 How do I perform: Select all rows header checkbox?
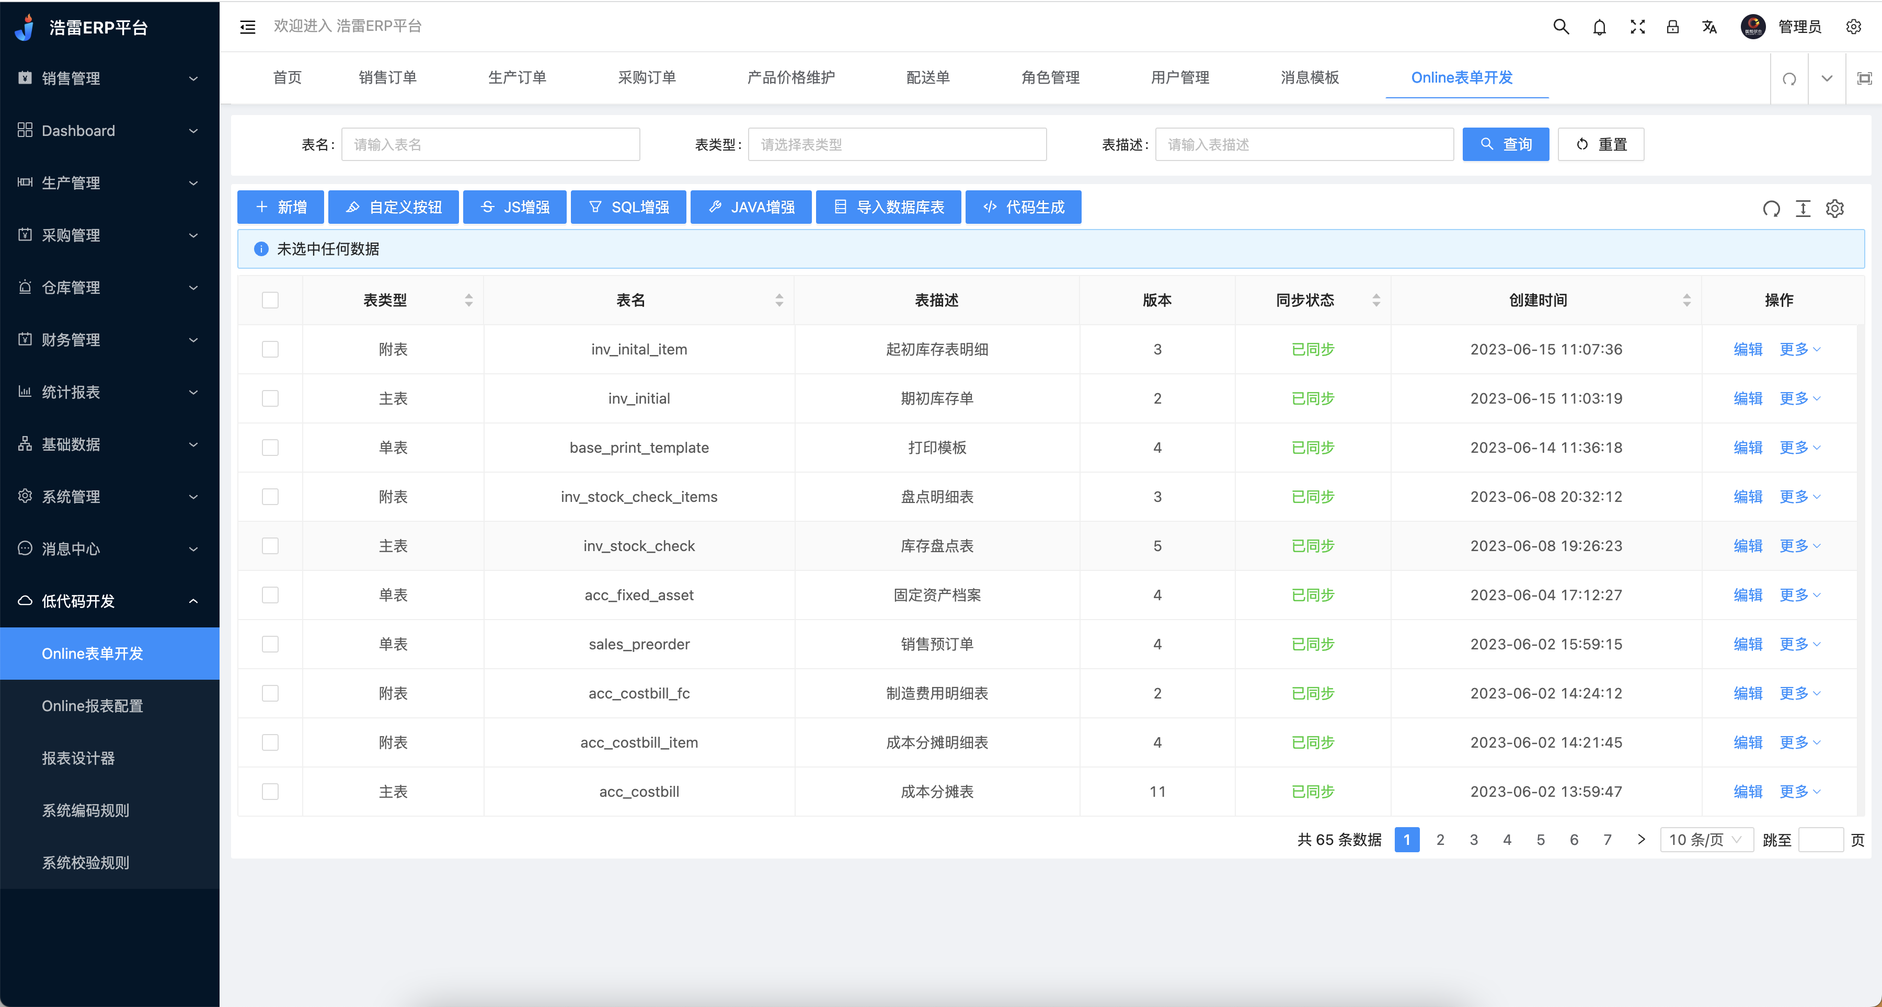pos(270,300)
